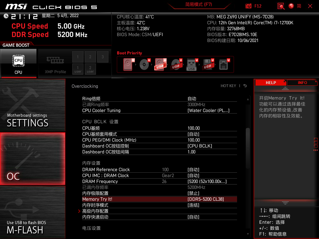The width and height of the screenshot is (319, 239).
Task: Select XMP profile 2 button
Action: [x=90, y=57]
